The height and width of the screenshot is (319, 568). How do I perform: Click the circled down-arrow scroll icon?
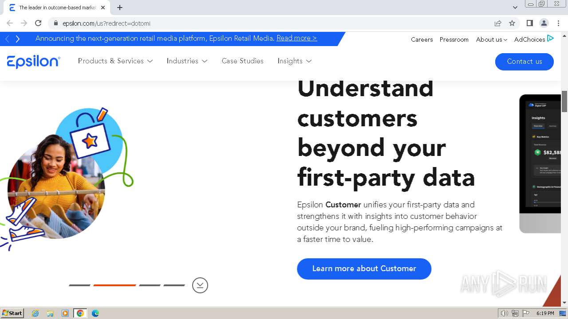tap(200, 285)
